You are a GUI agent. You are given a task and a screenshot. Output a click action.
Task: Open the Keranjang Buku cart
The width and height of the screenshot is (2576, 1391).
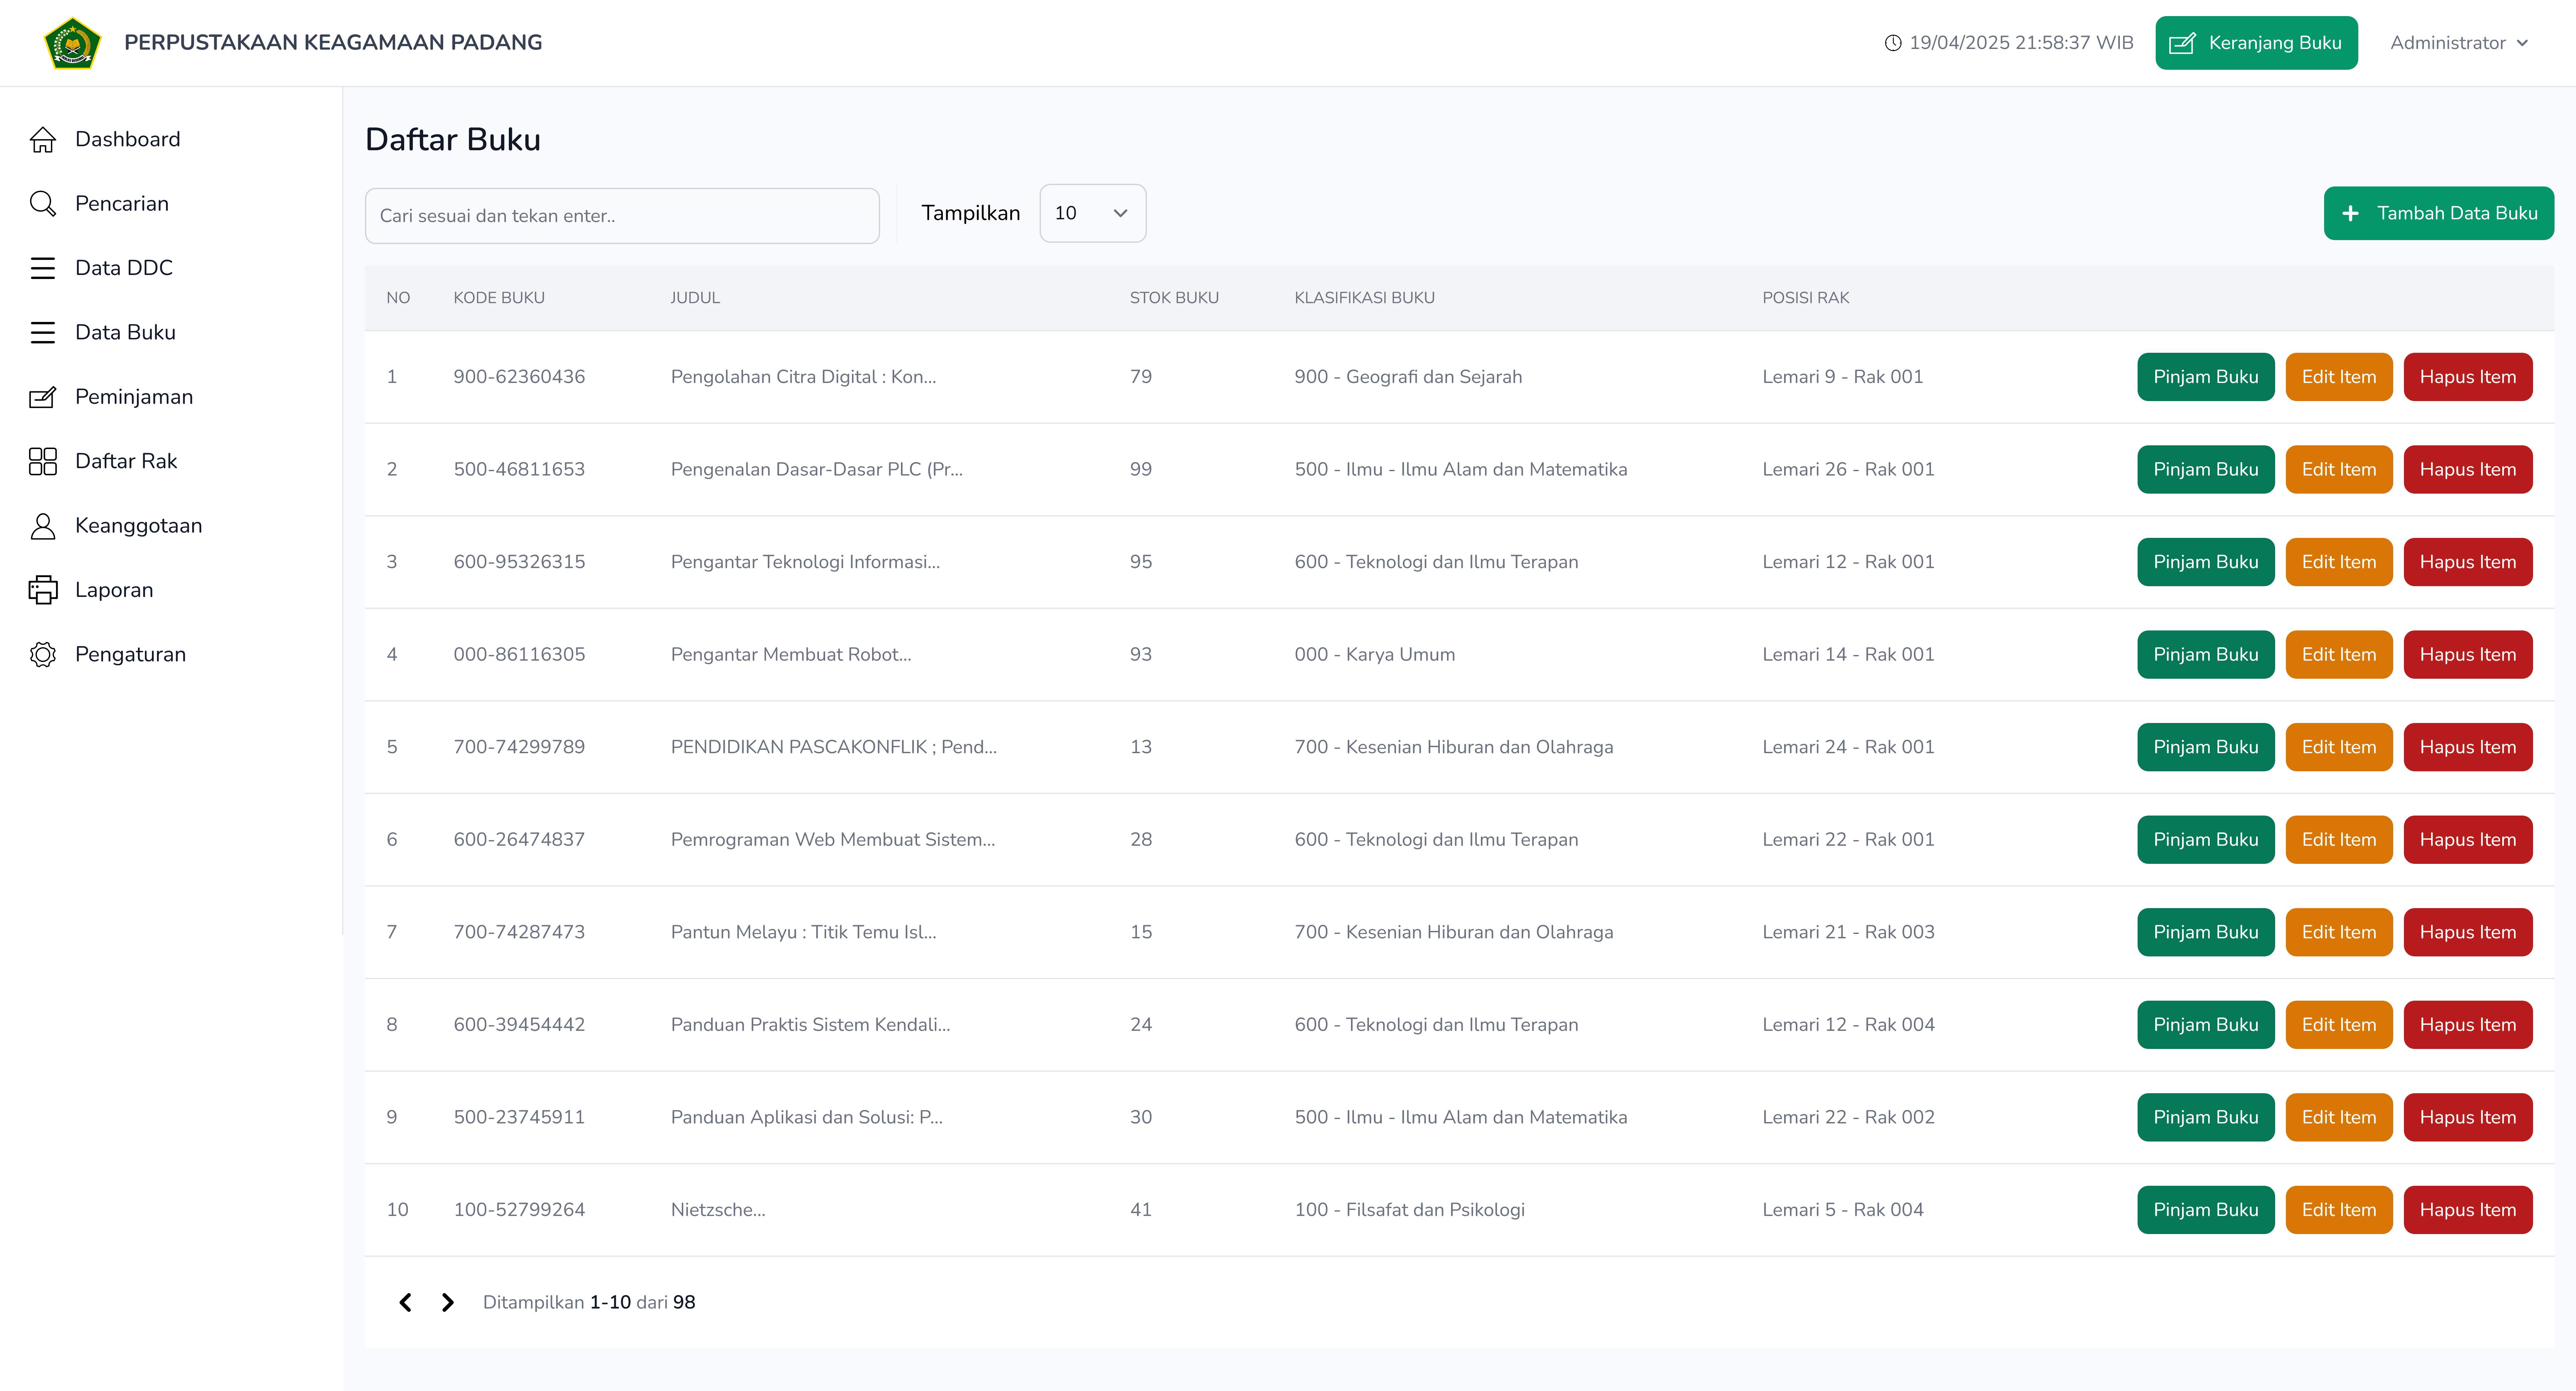pos(2256,43)
